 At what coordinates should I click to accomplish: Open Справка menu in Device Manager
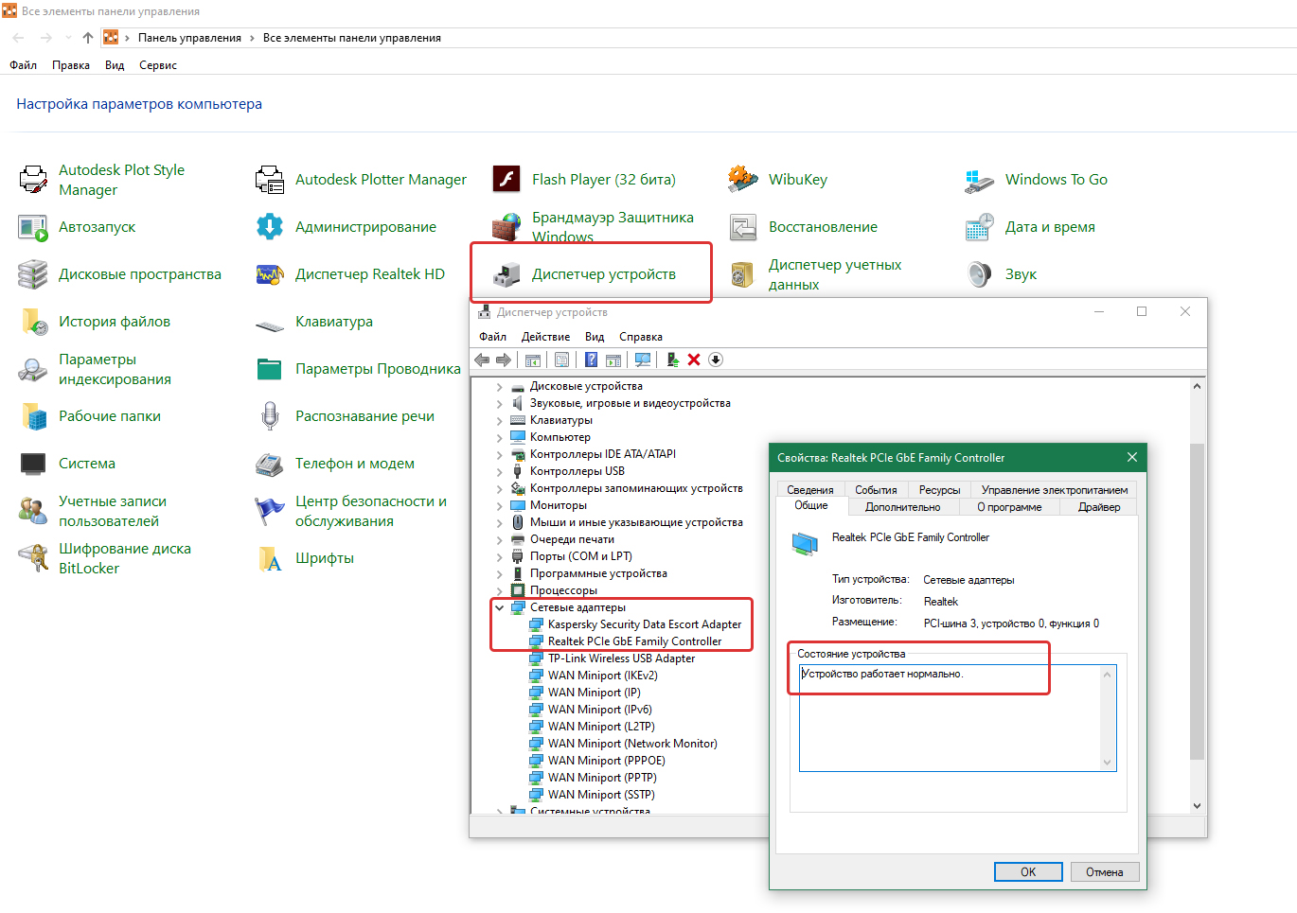pos(641,337)
